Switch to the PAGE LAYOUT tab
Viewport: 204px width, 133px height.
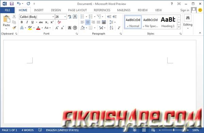click(78, 10)
